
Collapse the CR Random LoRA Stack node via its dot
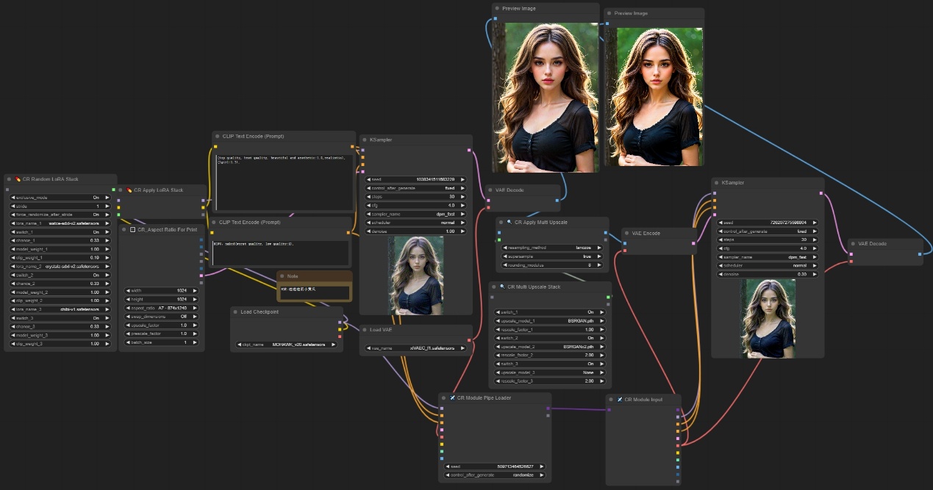click(7, 179)
